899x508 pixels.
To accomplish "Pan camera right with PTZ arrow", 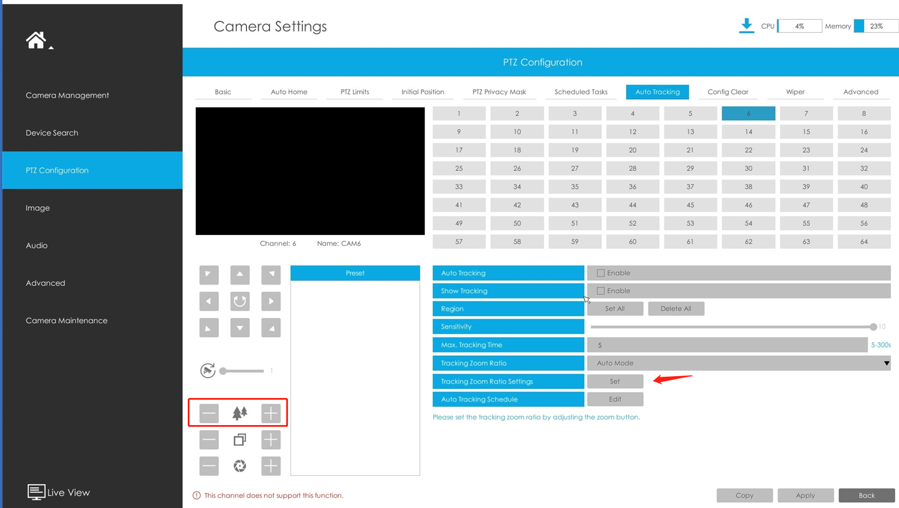I will click(271, 301).
